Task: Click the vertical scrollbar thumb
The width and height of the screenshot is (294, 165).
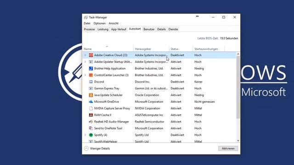Action: (238, 87)
